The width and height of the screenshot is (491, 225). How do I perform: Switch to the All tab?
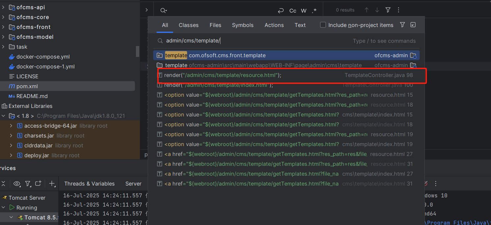click(165, 25)
